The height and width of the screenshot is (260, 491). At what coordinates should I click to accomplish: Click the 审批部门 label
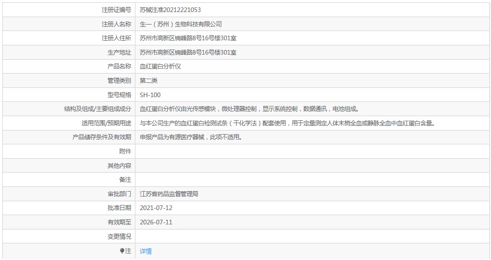[x=119, y=194]
